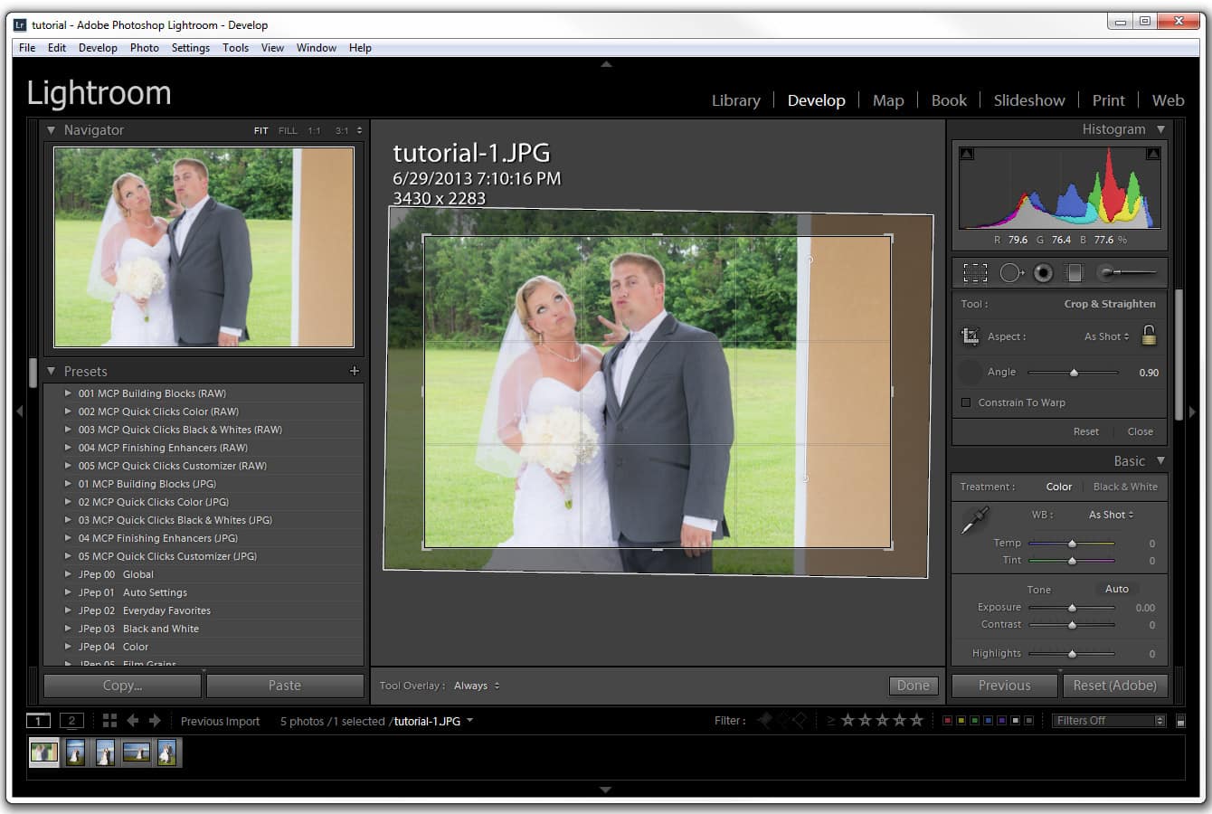
Task: Select the Crop & Straighten tool
Action: (975, 272)
